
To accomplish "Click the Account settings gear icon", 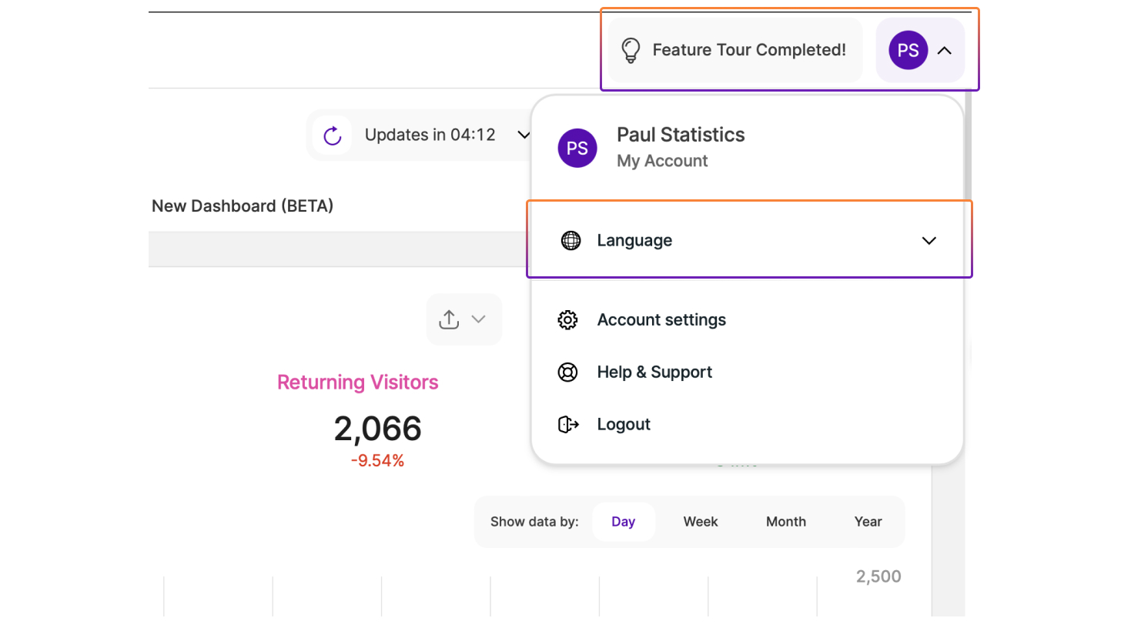I will [x=567, y=320].
